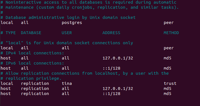200x106 pixels.
Task: Click the ADDRESS column header comment
Action: point(111,33)
